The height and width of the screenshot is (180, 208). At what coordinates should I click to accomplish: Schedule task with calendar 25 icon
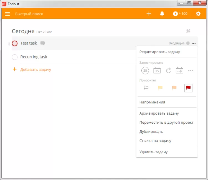(x=157, y=70)
